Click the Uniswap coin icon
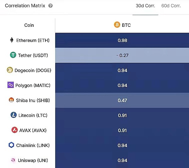Viewport: 189px width, 168px height. point(13,160)
